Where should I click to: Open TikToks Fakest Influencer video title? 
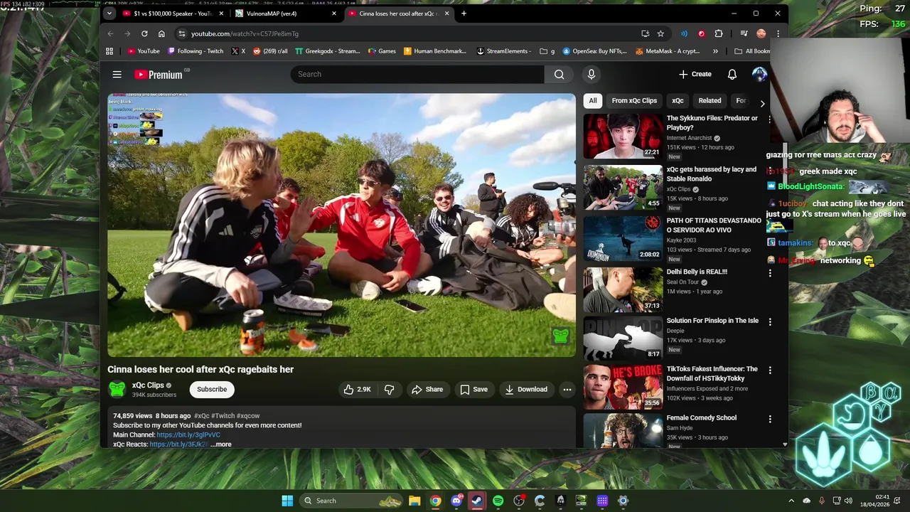712,373
